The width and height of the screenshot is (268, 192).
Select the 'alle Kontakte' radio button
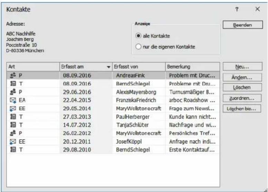click(x=138, y=36)
